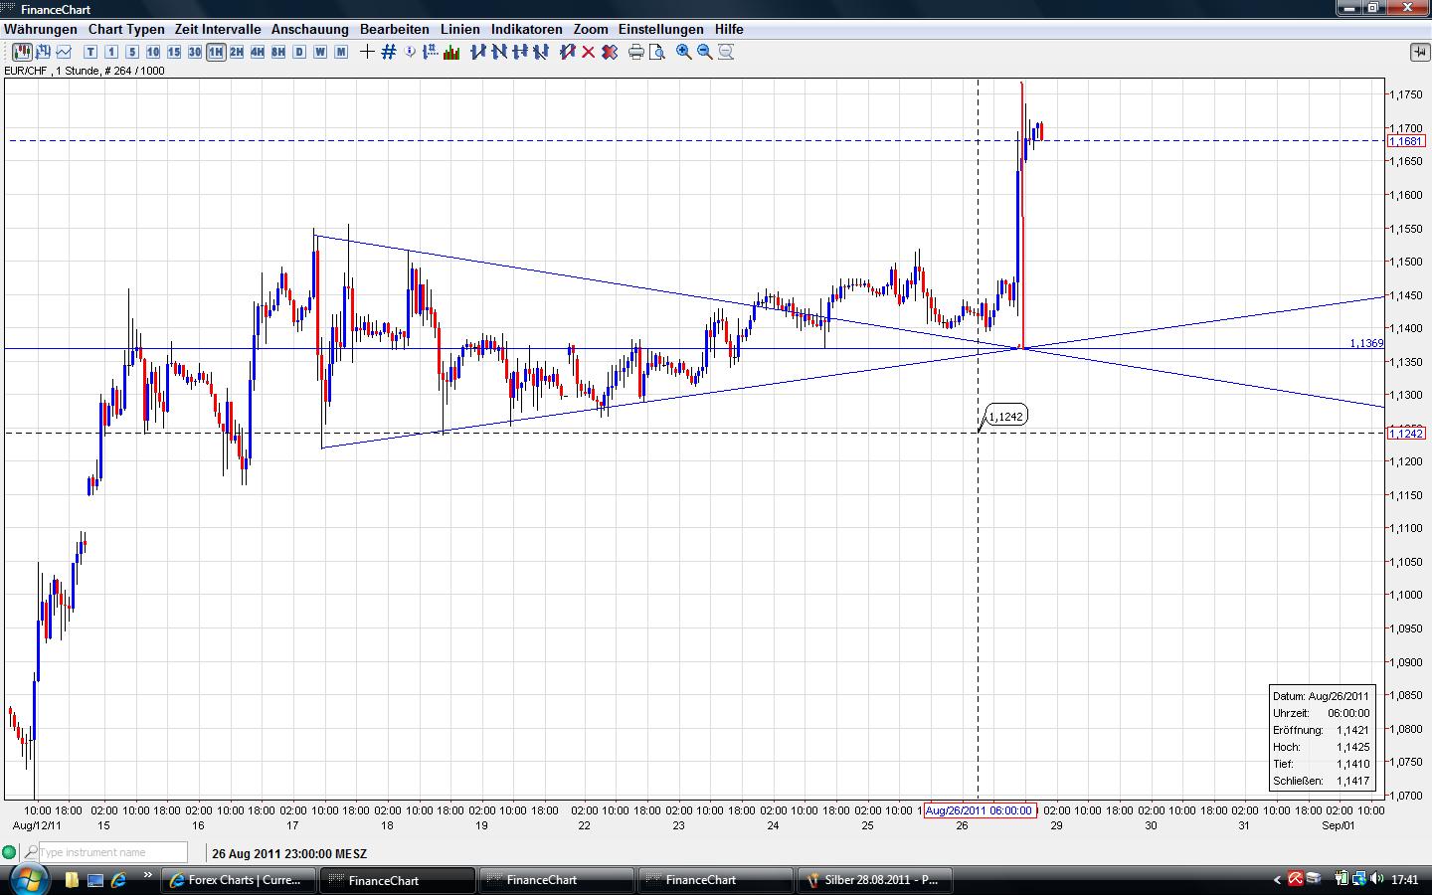Toggle the crosshair cursor tool
This screenshot has width=1432, height=895.
click(367, 52)
